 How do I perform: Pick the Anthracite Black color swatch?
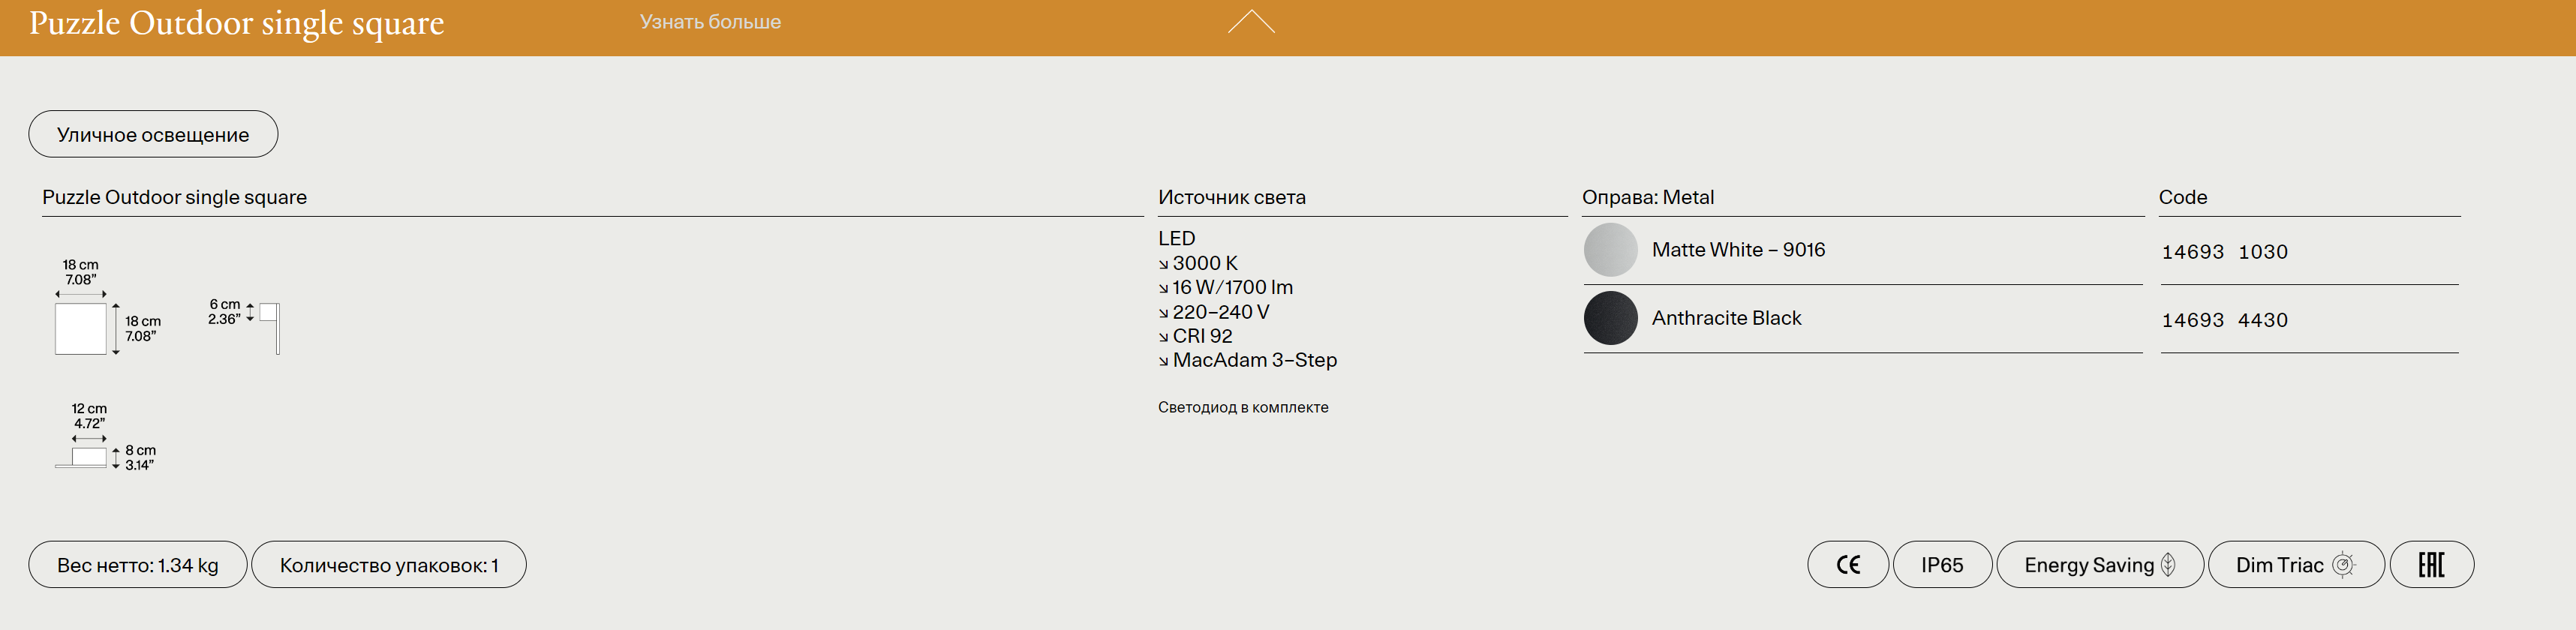click(1610, 318)
